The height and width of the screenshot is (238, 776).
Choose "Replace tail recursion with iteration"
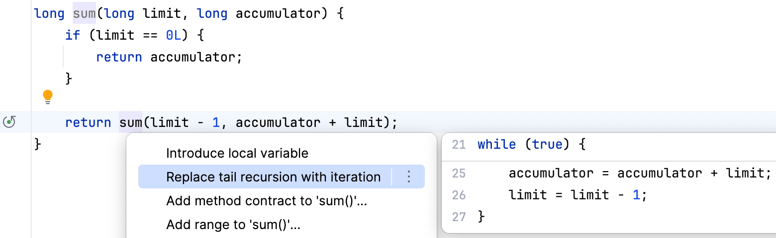click(x=273, y=177)
